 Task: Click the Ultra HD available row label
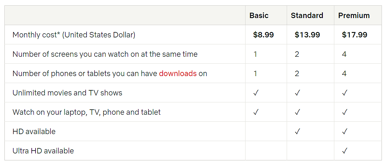[43, 151]
